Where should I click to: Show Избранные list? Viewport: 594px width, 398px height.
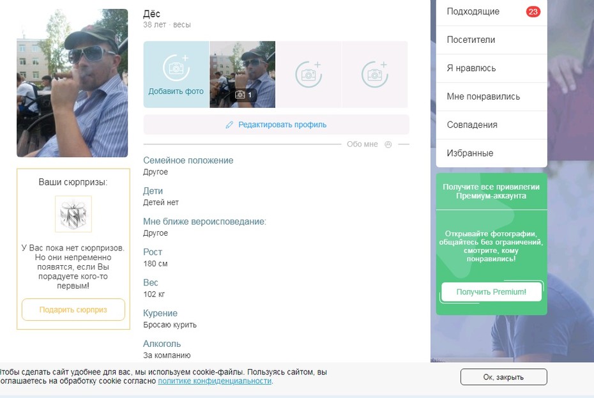(491, 153)
